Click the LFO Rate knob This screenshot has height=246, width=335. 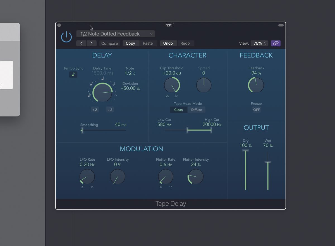(87, 177)
